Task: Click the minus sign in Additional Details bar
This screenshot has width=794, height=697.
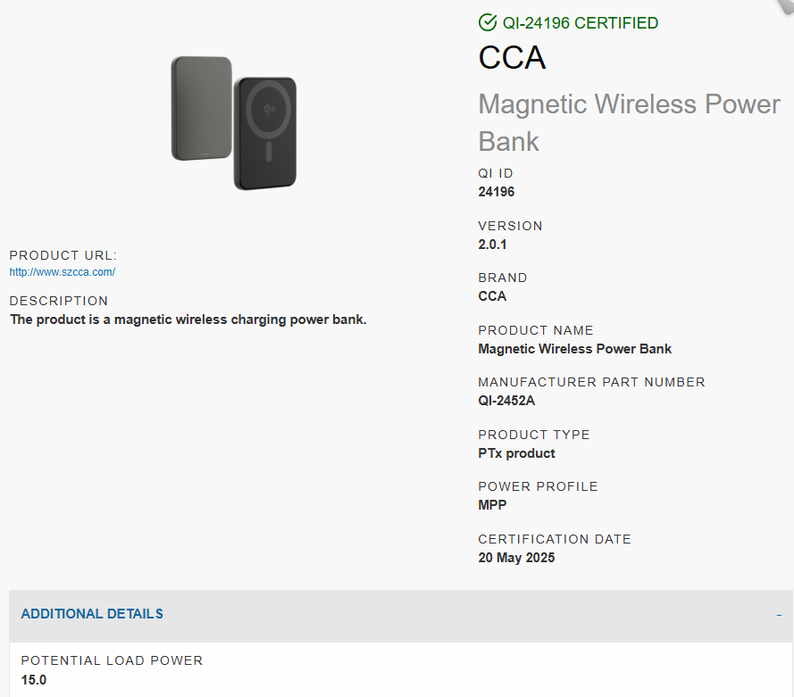Action: (779, 615)
